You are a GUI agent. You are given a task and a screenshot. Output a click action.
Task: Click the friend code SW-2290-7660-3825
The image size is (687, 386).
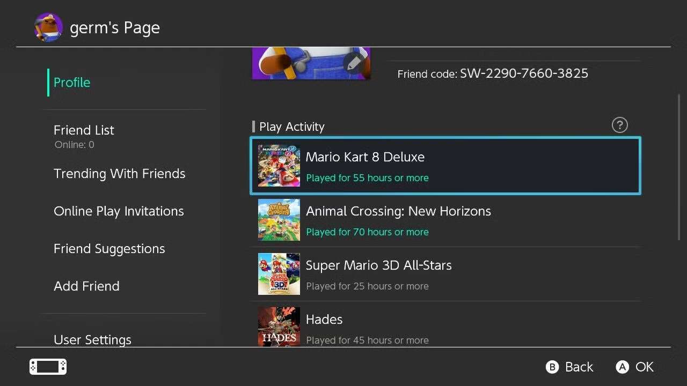[x=523, y=73]
